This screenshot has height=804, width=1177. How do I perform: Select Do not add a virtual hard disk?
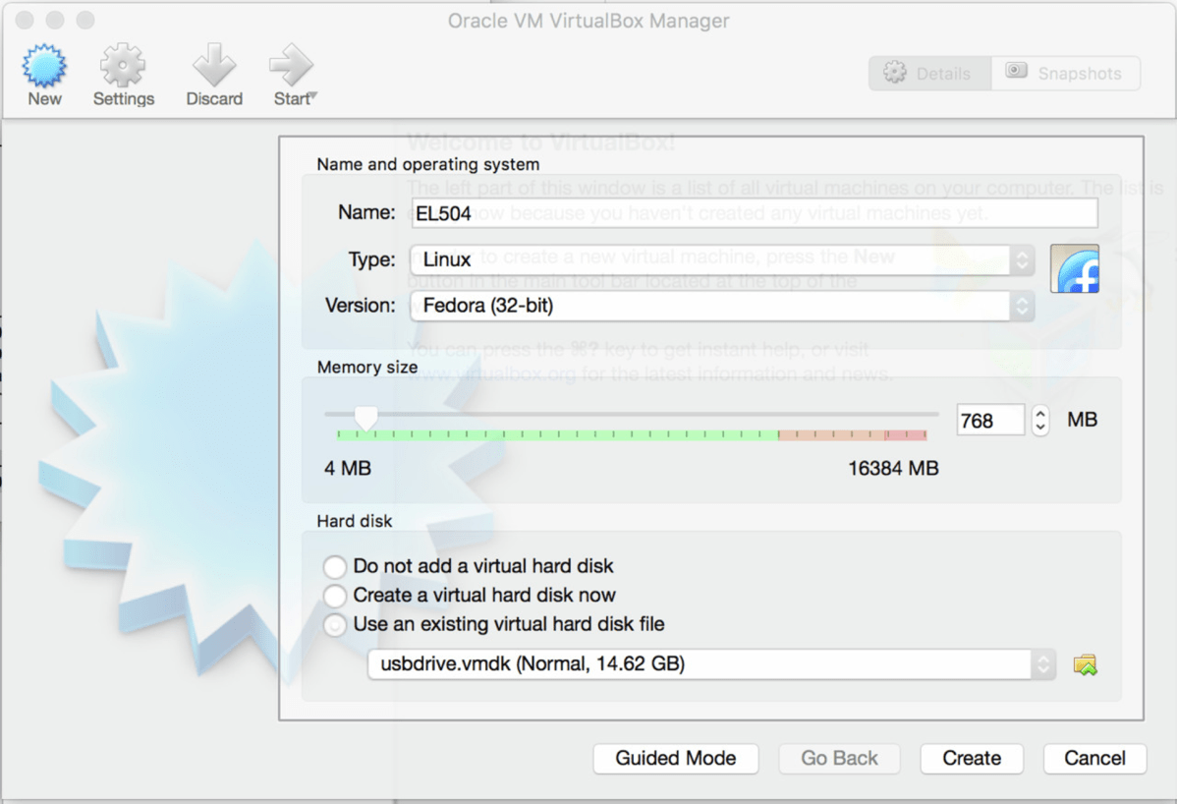coord(335,566)
